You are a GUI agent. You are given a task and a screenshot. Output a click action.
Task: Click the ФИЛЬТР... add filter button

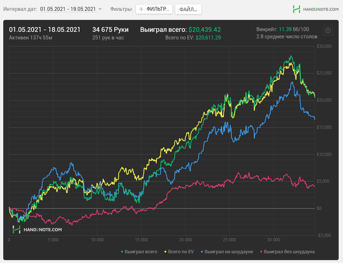coord(154,9)
